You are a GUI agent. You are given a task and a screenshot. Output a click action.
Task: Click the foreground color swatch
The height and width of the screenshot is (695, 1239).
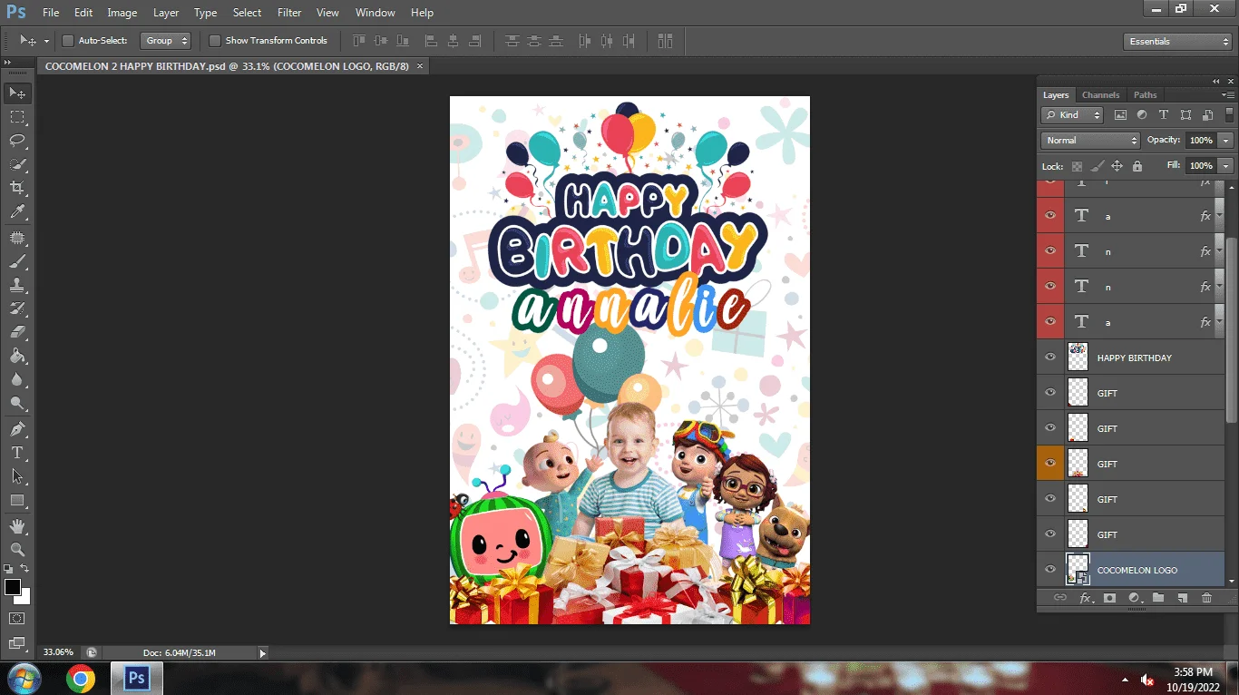(x=12, y=587)
